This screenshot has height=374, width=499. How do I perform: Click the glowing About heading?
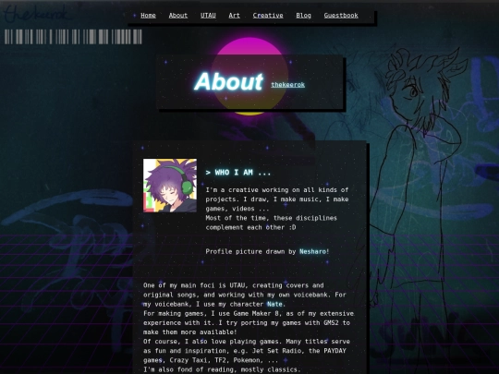click(x=228, y=81)
